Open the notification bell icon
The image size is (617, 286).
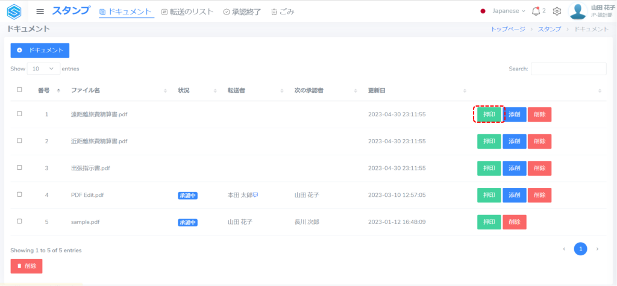click(536, 11)
